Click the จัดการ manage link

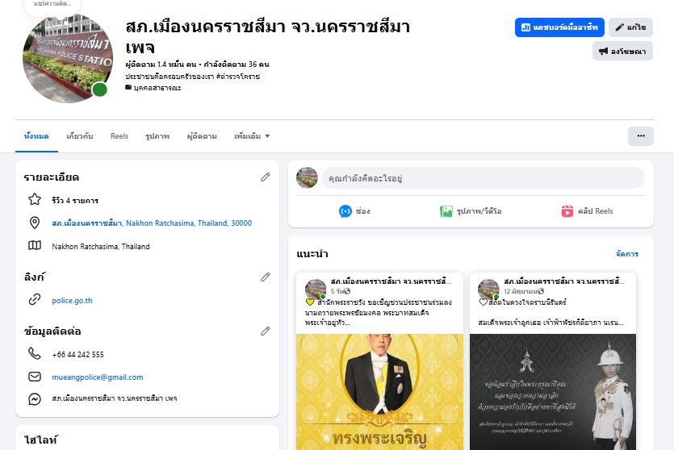(626, 254)
